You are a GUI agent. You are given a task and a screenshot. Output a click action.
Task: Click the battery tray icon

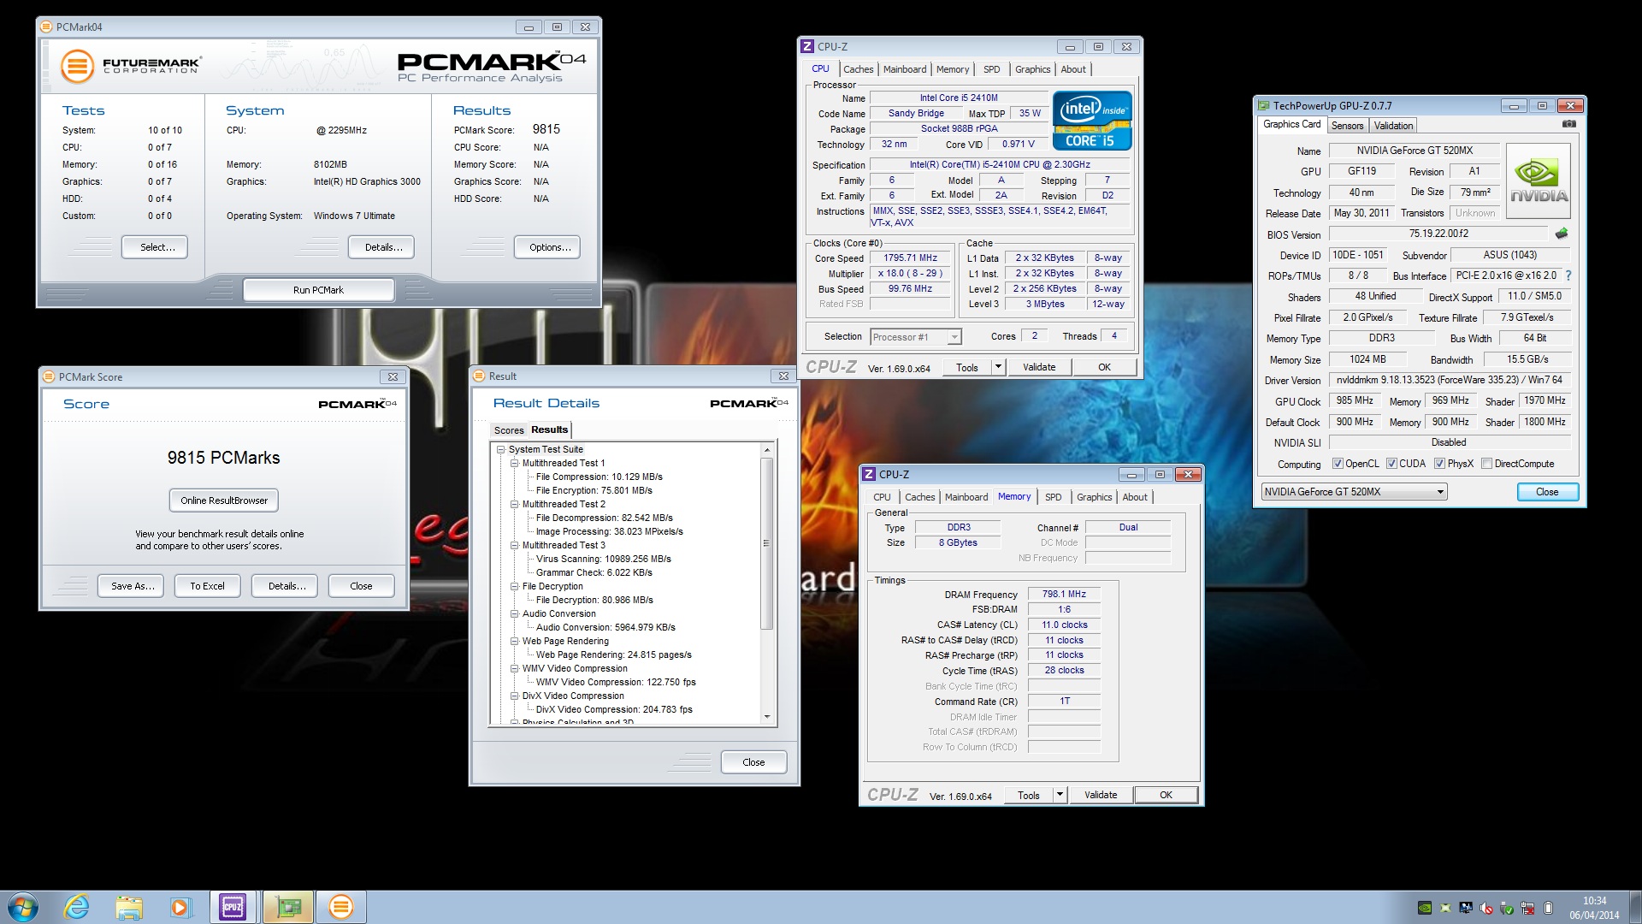1548,908
